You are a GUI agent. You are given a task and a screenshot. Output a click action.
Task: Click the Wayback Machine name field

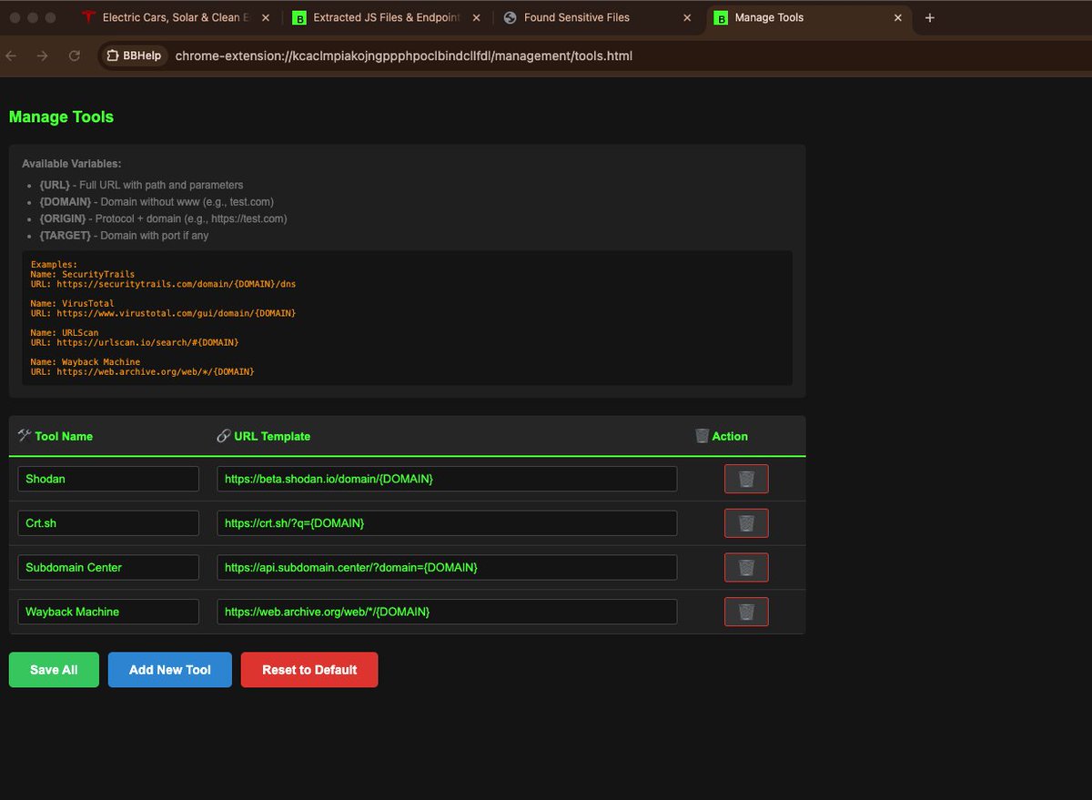(x=108, y=612)
